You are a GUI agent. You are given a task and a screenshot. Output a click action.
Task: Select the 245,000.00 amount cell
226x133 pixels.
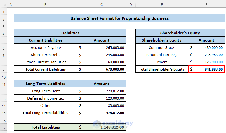click(102, 55)
